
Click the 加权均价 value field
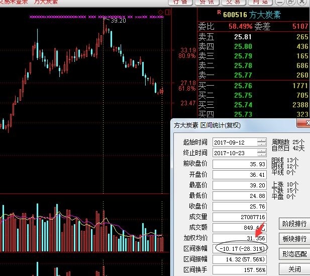240,238
